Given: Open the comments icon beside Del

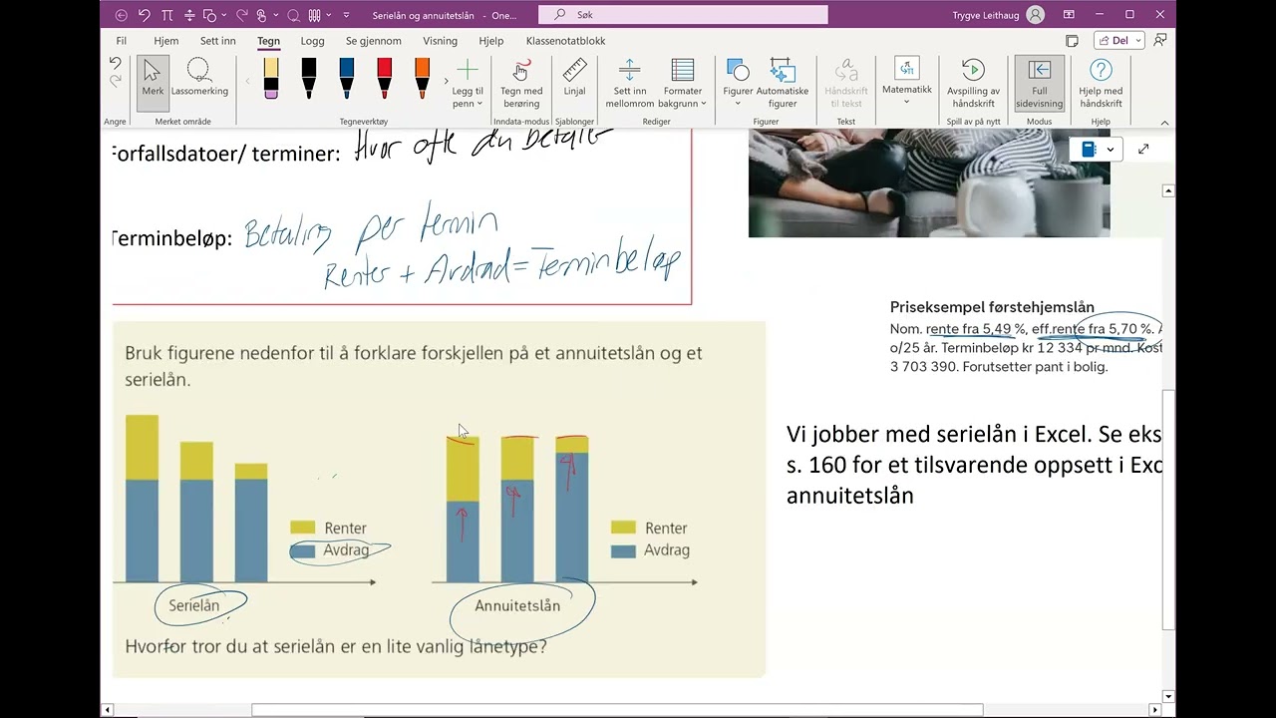Looking at the screenshot, I should click(x=1160, y=41).
